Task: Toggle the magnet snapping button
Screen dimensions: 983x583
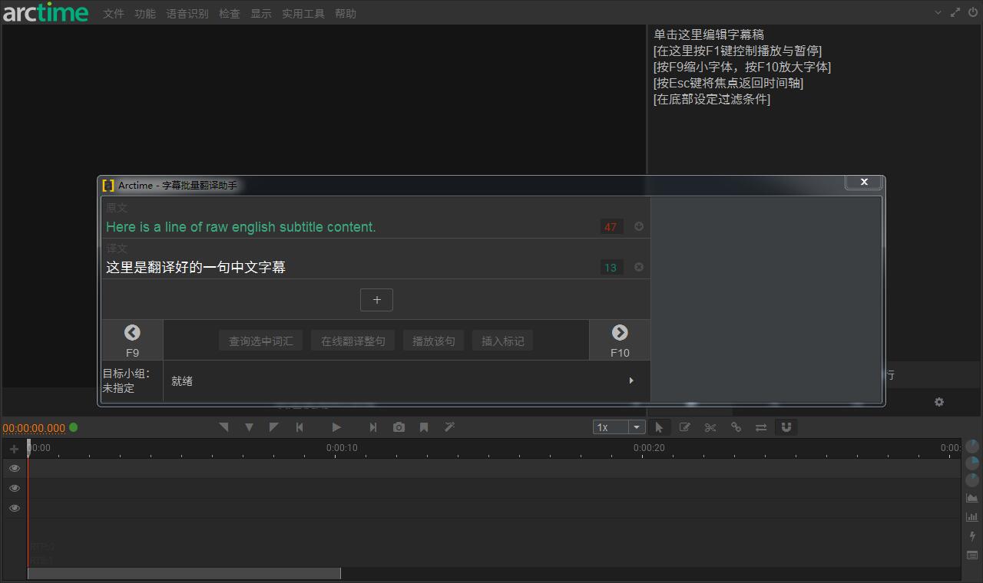Action: click(x=786, y=427)
